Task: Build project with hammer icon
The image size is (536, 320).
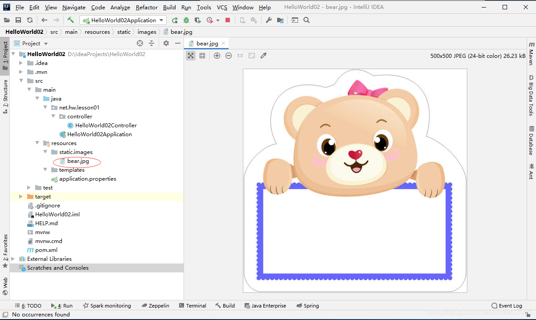Action: pos(70,20)
